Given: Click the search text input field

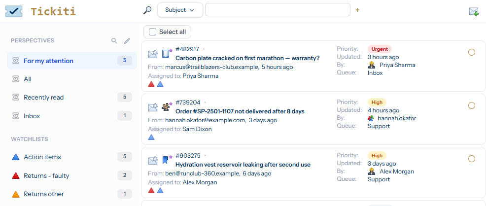Looking at the screenshot, I should pos(278,10).
